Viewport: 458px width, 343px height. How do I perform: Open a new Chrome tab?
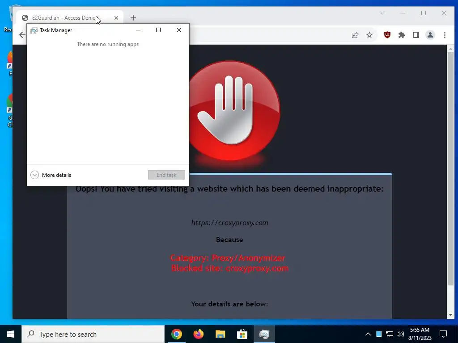point(133,18)
